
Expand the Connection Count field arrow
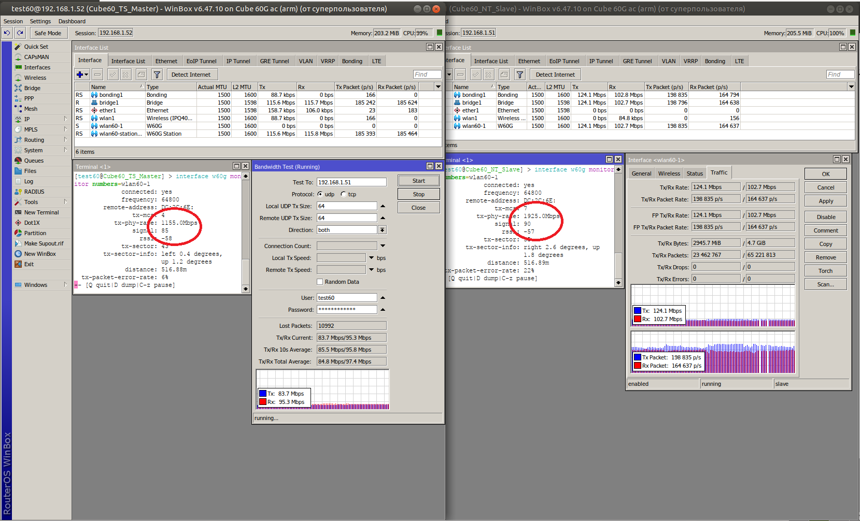pyautogui.click(x=383, y=246)
